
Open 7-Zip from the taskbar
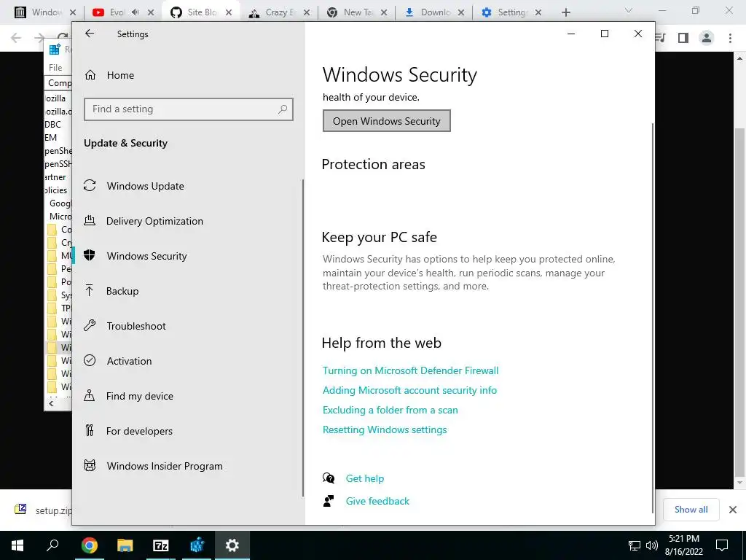point(161,545)
